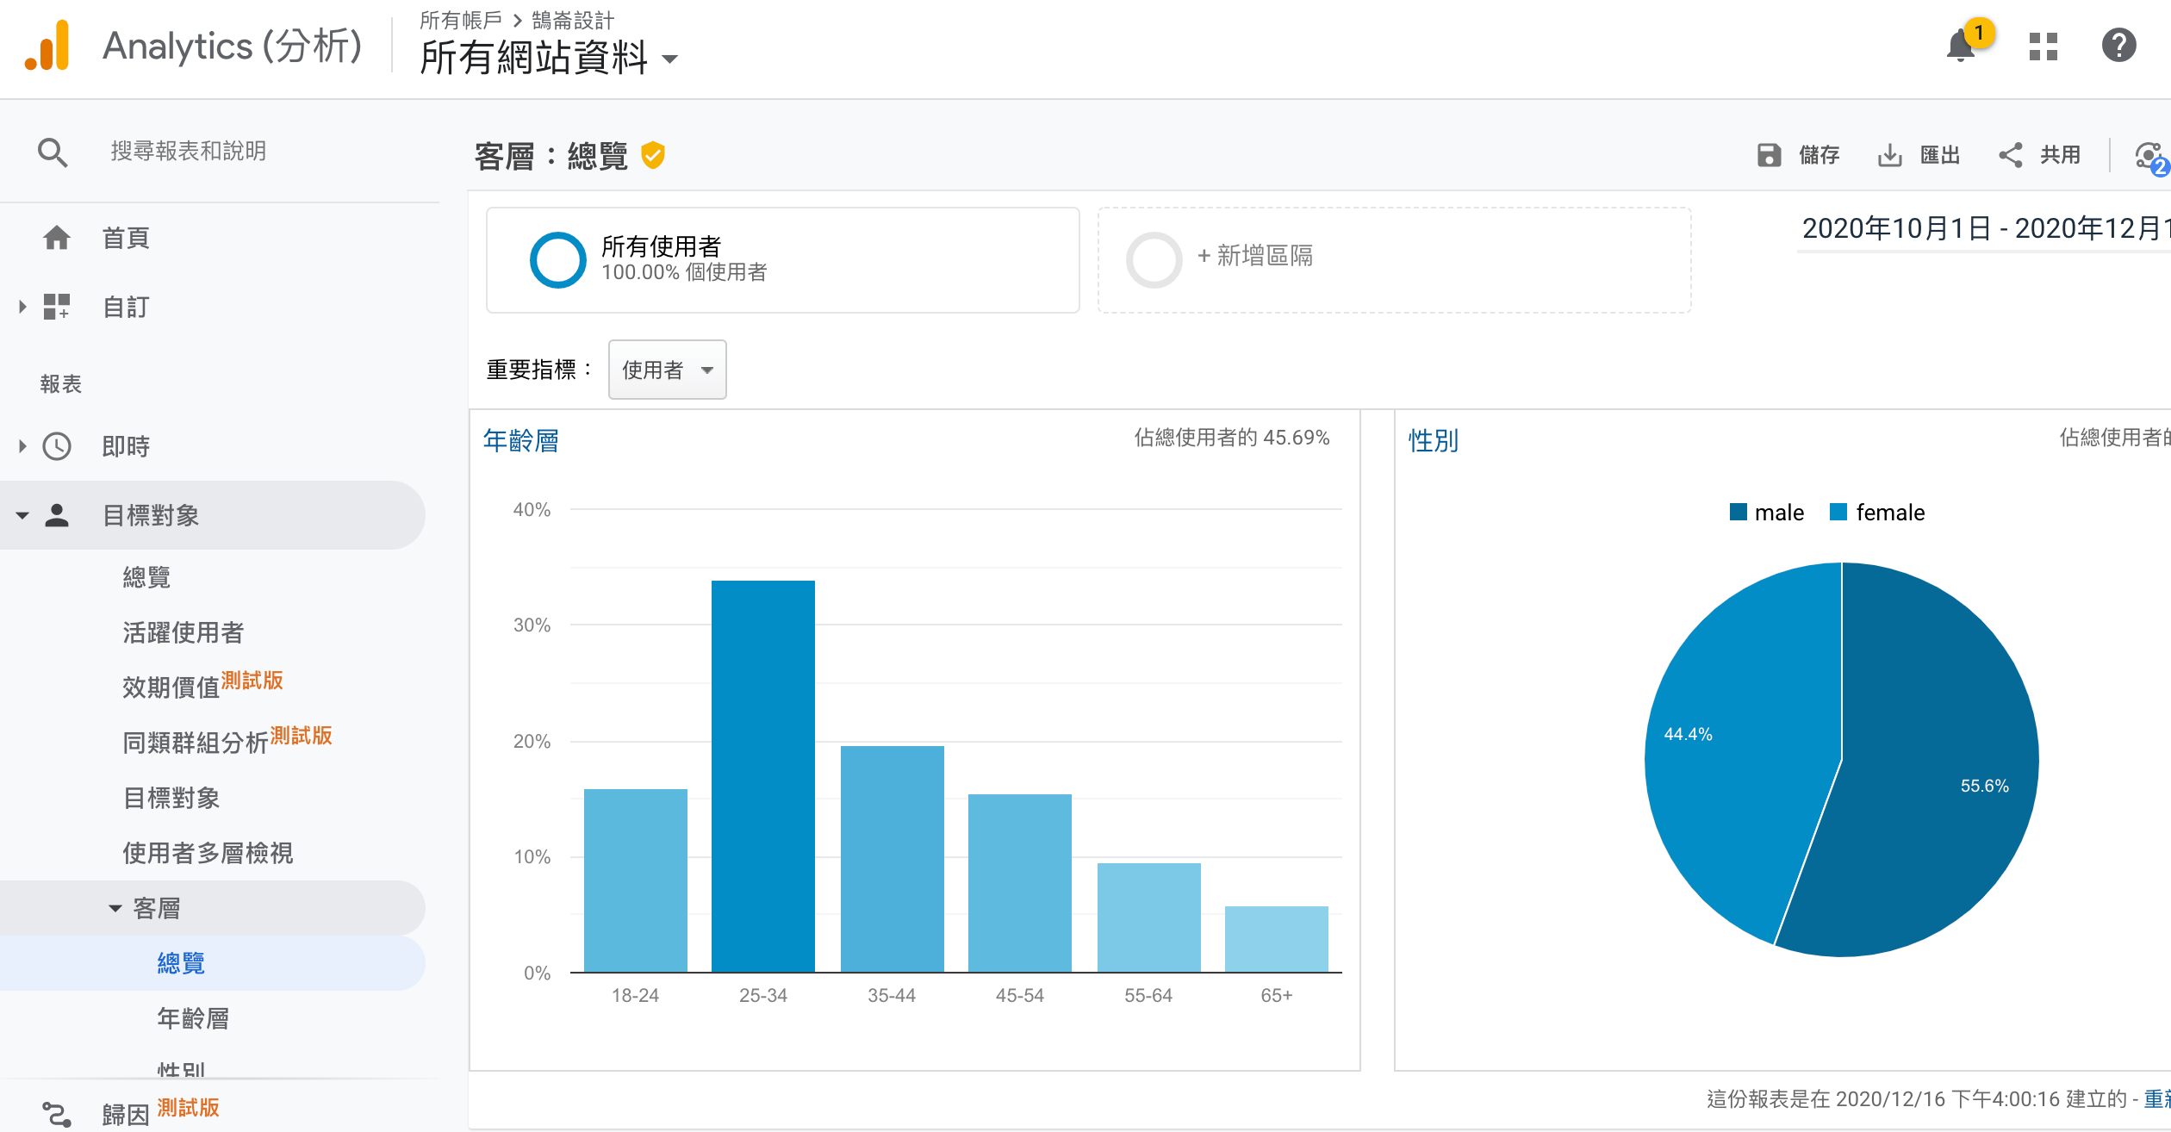
Task: Click the 55-64 age bar
Action: pyautogui.click(x=1149, y=917)
